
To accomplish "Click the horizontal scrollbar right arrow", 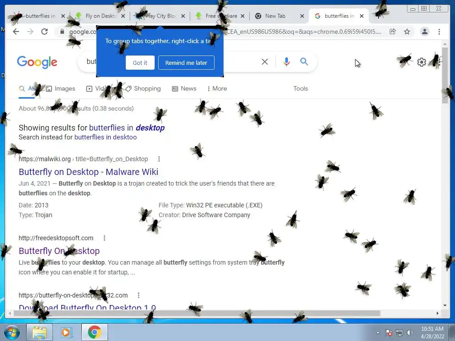I will tap(438, 313).
